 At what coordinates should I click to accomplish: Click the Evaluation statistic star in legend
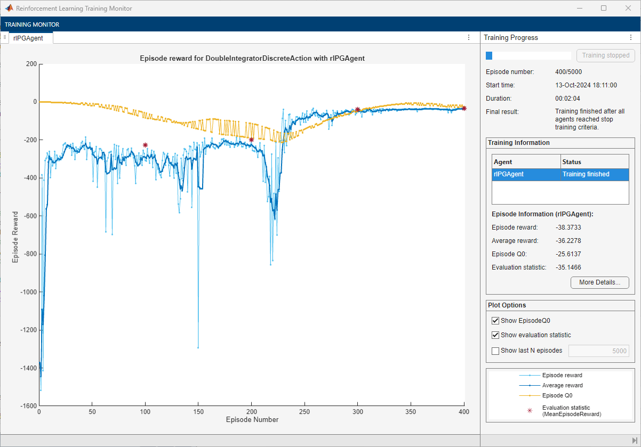(x=528, y=410)
